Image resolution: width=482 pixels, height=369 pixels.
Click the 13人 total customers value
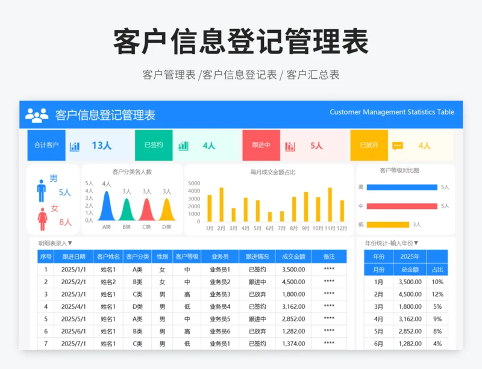[102, 145]
